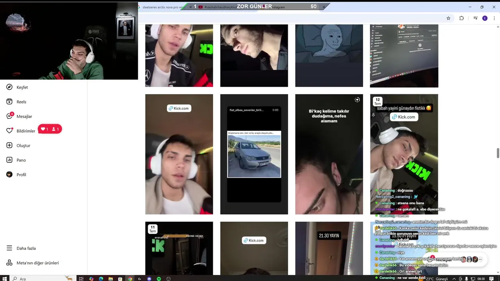Open the Copilot taskbar icon
The width and height of the screenshot is (500, 281).
coord(91,279)
